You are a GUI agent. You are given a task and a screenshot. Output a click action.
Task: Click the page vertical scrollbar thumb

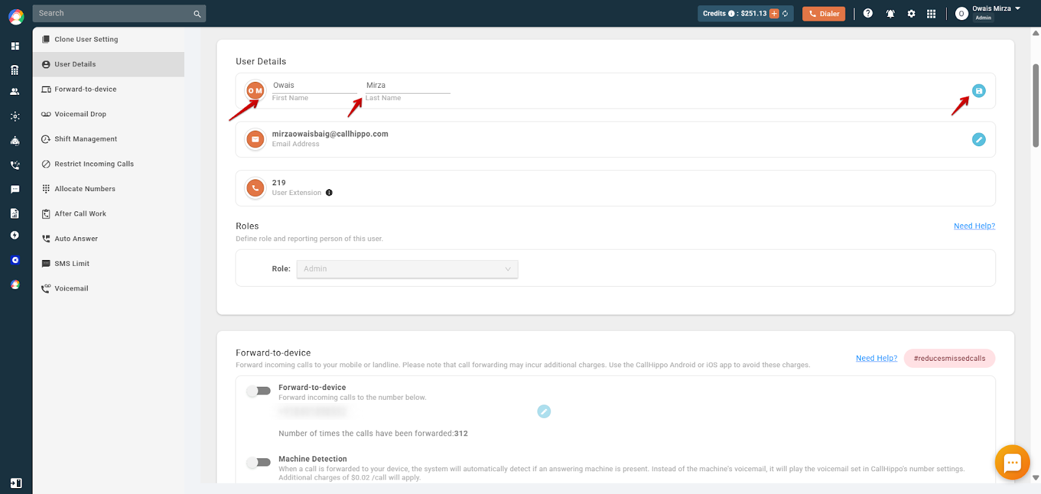1036,105
